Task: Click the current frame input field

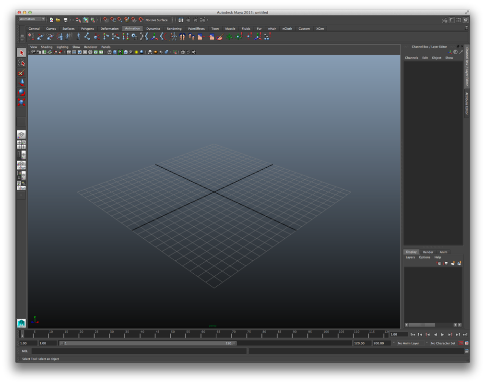Action: click(398, 334)
